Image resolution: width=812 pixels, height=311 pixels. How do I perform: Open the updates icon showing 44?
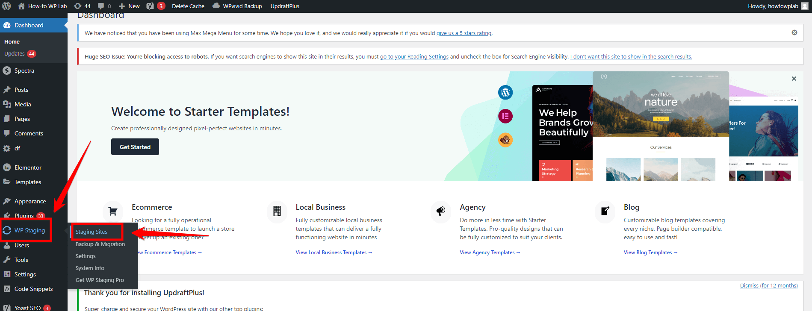(82, 6)
